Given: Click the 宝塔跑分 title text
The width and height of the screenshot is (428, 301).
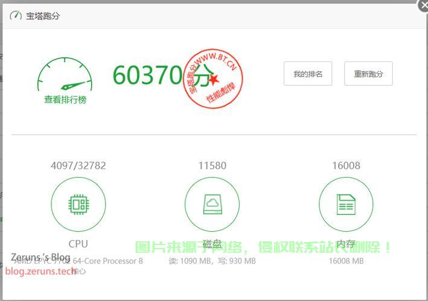Looking at the screenshot, I should coord(43,16).
